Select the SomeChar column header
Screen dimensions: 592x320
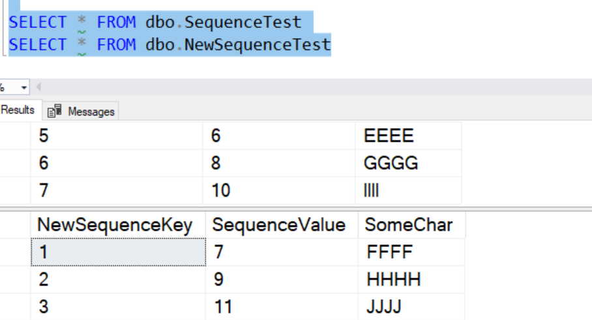pyautogui.click(x=408, y=225)
